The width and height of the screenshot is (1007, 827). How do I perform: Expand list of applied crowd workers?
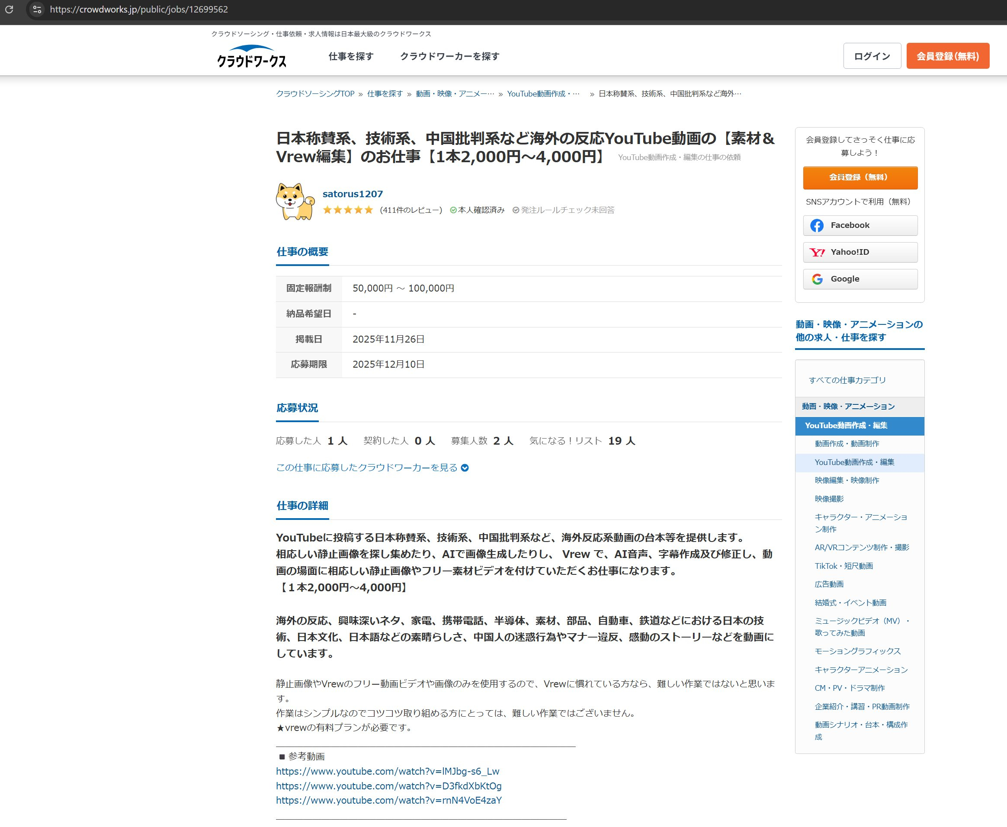tap(372, 468)
